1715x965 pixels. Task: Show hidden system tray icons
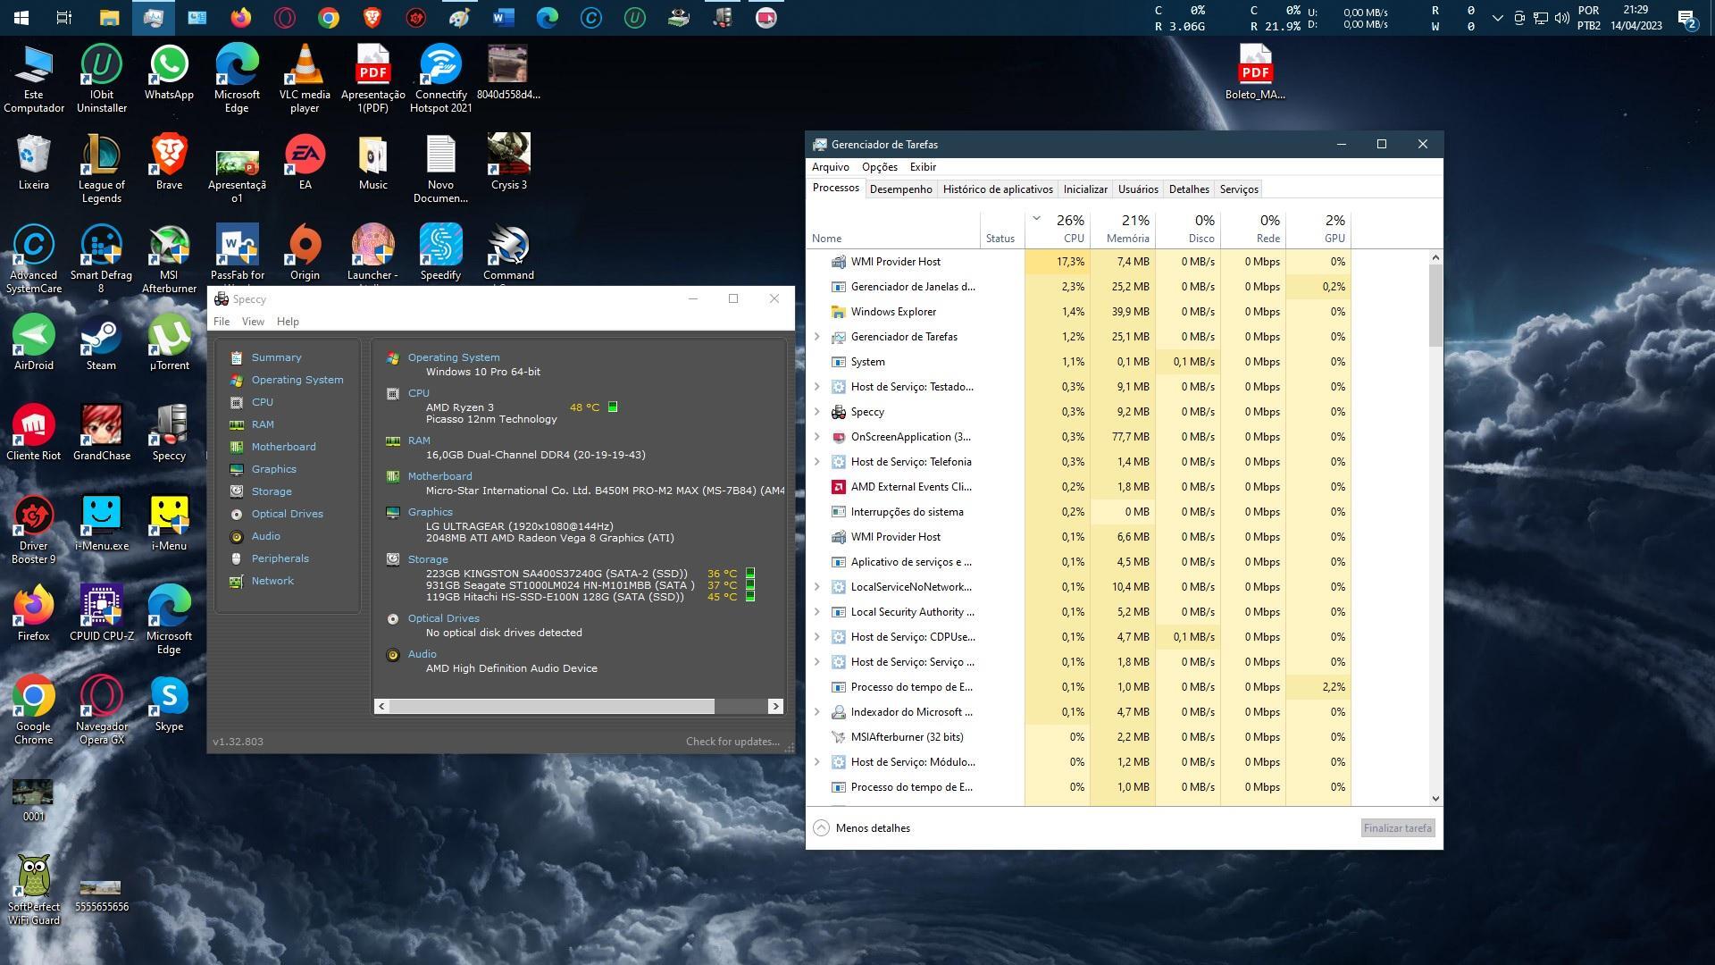1497,18
